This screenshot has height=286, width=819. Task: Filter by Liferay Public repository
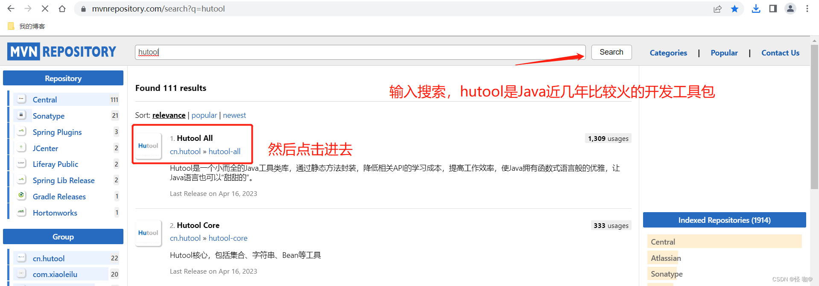coord(56,164)
